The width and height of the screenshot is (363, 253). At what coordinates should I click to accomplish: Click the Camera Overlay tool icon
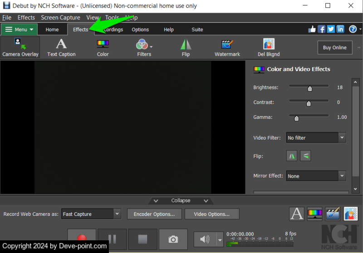coord(20,47)
